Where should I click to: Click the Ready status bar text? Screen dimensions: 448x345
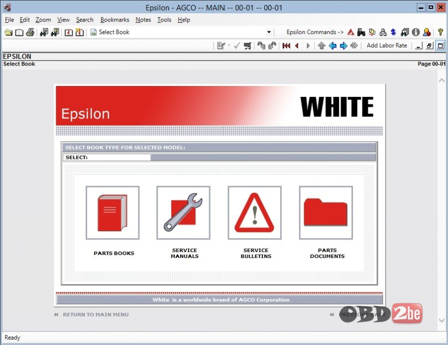pyautogui.click(x=12, y=338)
